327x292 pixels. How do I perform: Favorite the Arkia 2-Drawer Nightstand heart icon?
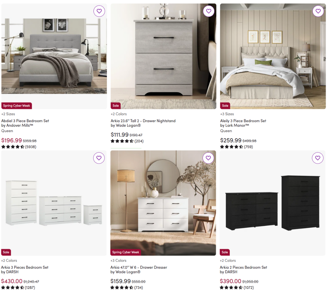pyautogui.click(x=209, y=11)
